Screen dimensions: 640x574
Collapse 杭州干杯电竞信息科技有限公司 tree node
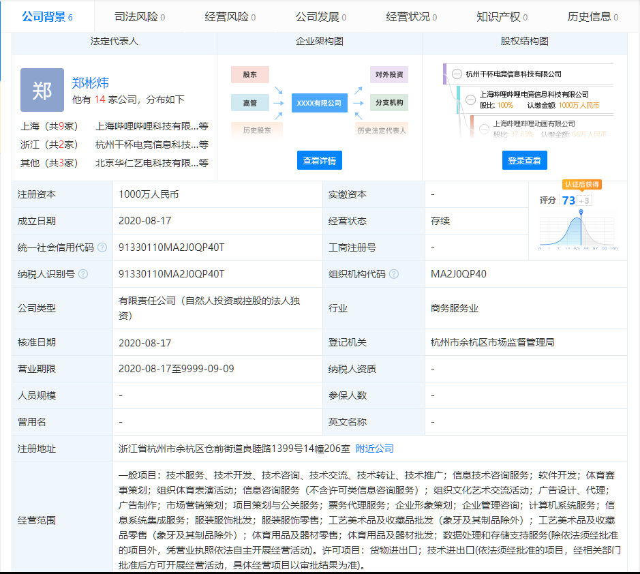click(457, 74)
